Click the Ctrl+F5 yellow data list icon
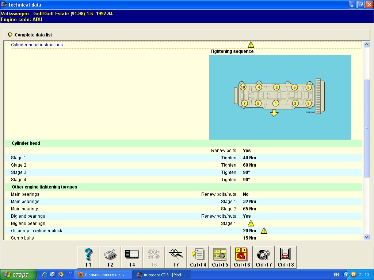The width and height of the screenshot is (374, 280). coord(220,257)
